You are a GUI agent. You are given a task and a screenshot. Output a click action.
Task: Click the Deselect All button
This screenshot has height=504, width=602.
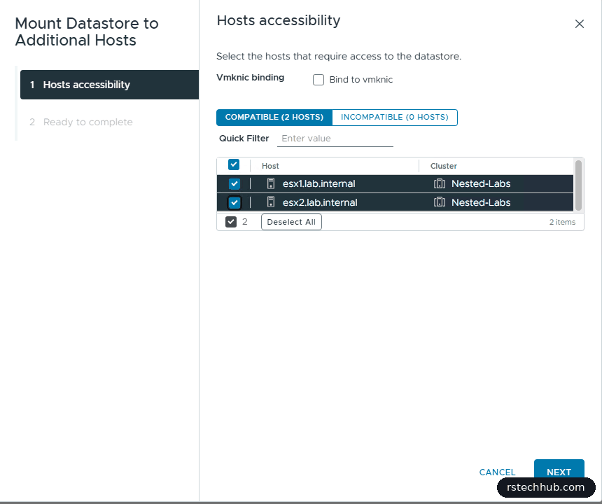coord(291,222)
